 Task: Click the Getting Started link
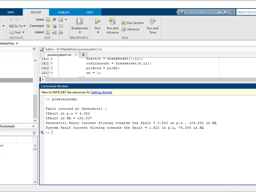(x=101, y=92)
